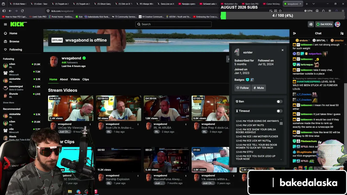Open chat users list icon
This screenshot has height=195, width=347.
click(342, 33)
